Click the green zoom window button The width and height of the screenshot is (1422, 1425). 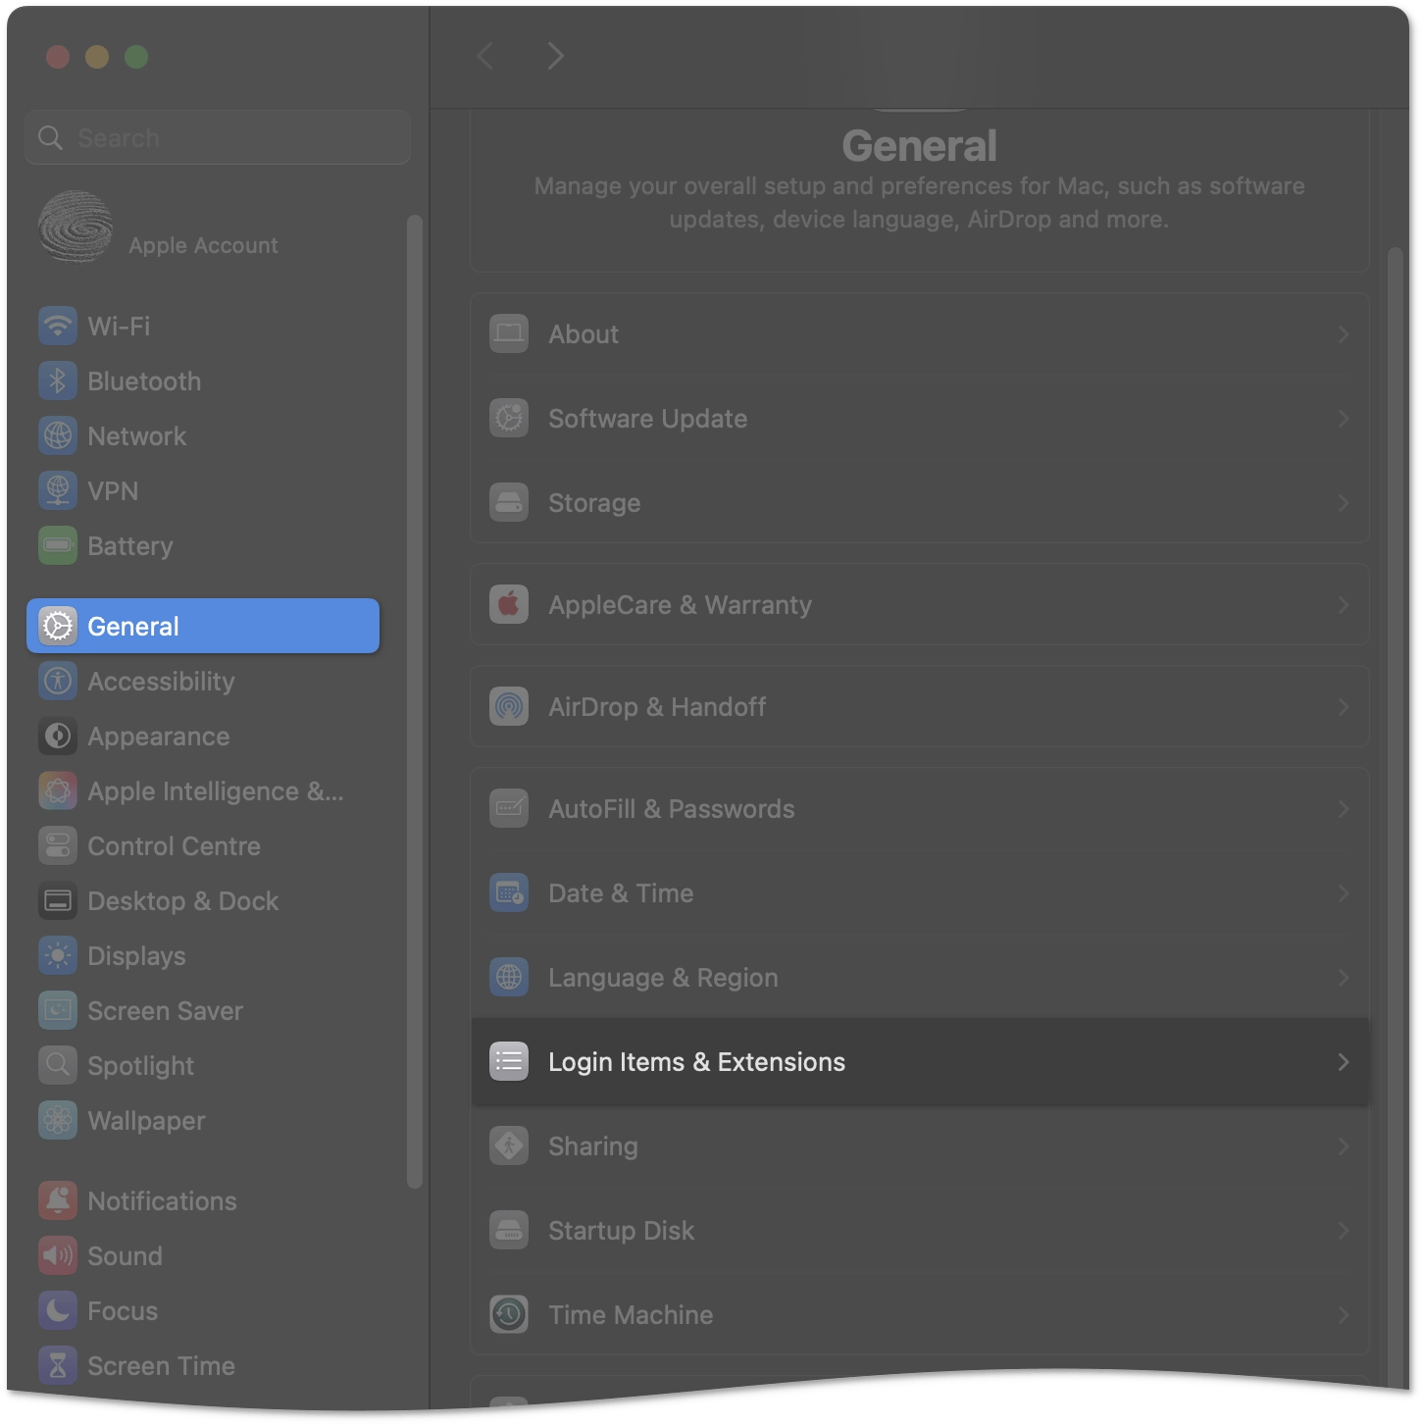(x=136, y=57)
